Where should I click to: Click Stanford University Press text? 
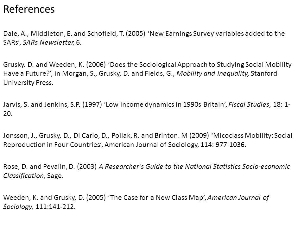[140, 78]
